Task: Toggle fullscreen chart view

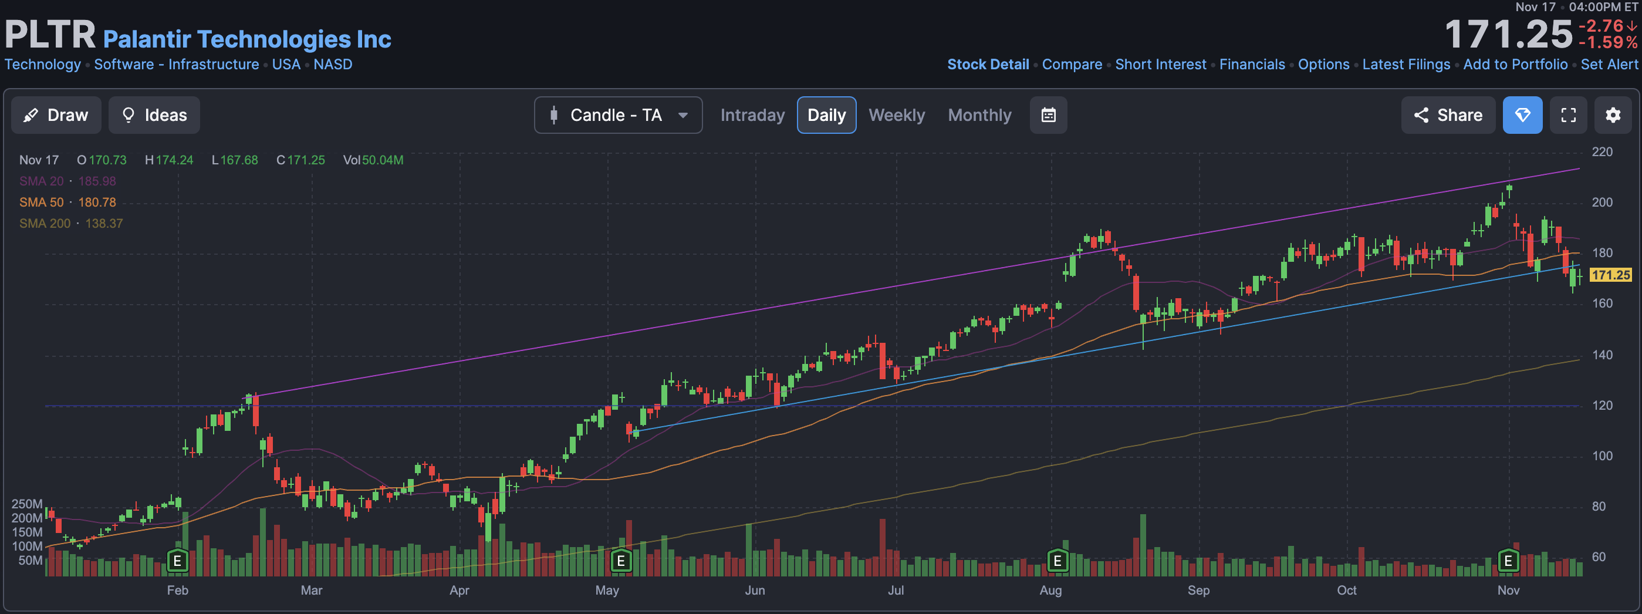Action: [1568, 115]
